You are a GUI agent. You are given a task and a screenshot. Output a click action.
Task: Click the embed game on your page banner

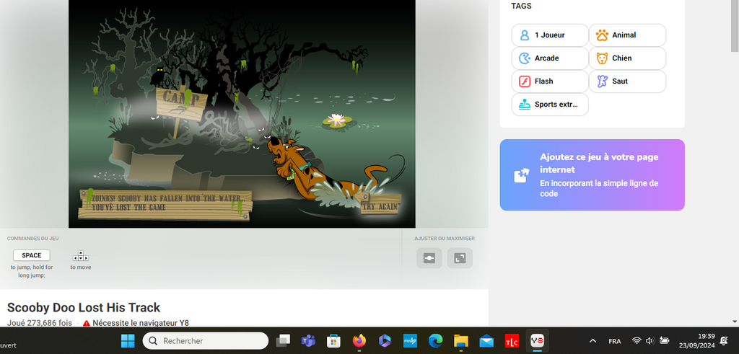tap(592, 174)
